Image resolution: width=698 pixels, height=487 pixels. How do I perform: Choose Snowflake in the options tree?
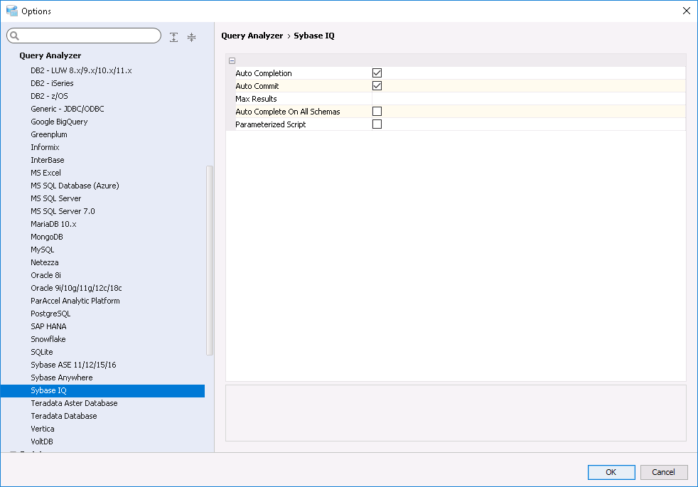coord(48,339)
